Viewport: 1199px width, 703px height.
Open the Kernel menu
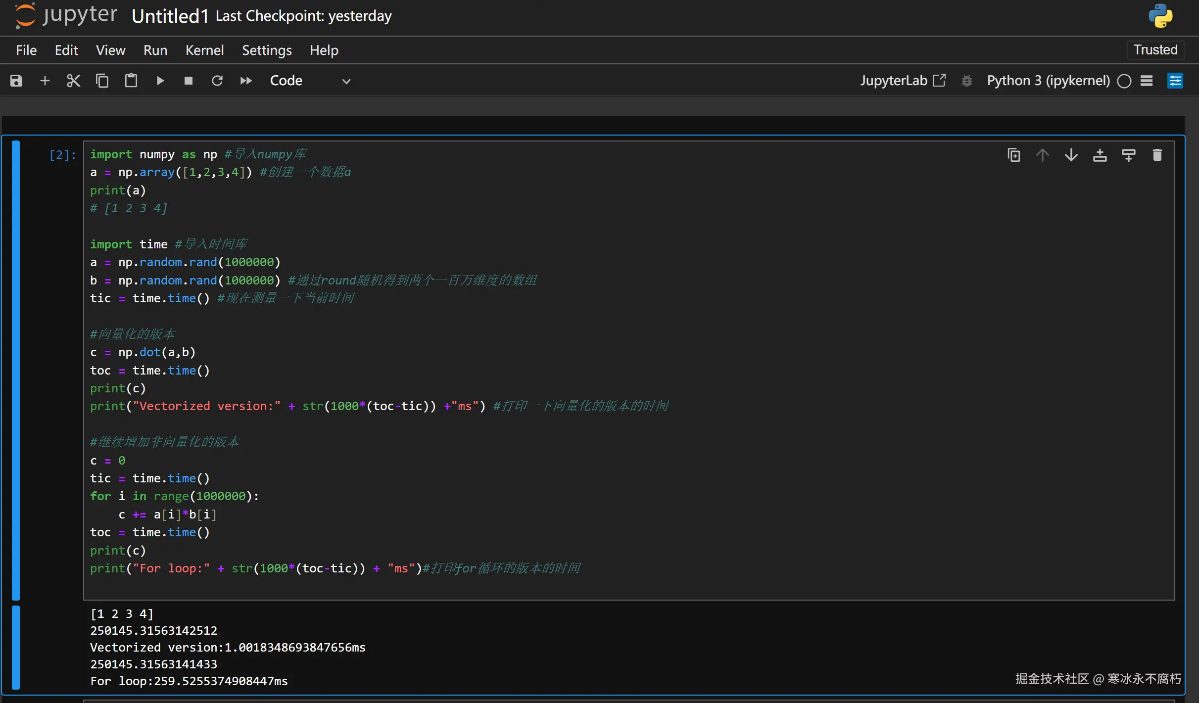coord(204,50)
